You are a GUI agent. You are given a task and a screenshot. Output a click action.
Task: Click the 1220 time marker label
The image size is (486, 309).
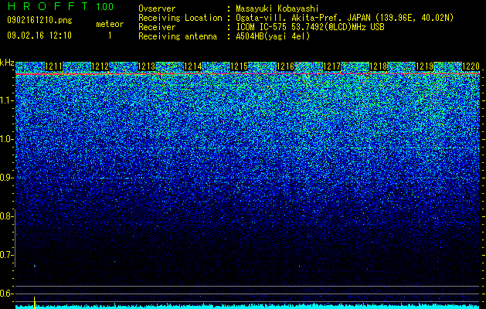[x=471, y=66]
